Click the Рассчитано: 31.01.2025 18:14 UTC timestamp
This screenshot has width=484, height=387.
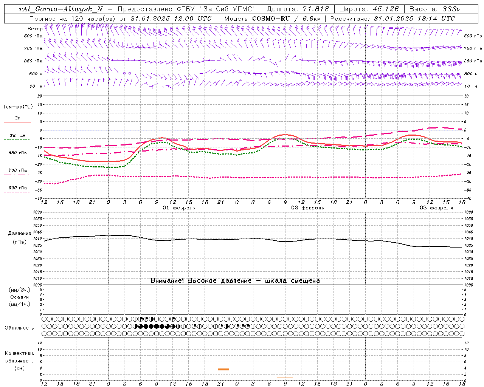tap(392, 19)
